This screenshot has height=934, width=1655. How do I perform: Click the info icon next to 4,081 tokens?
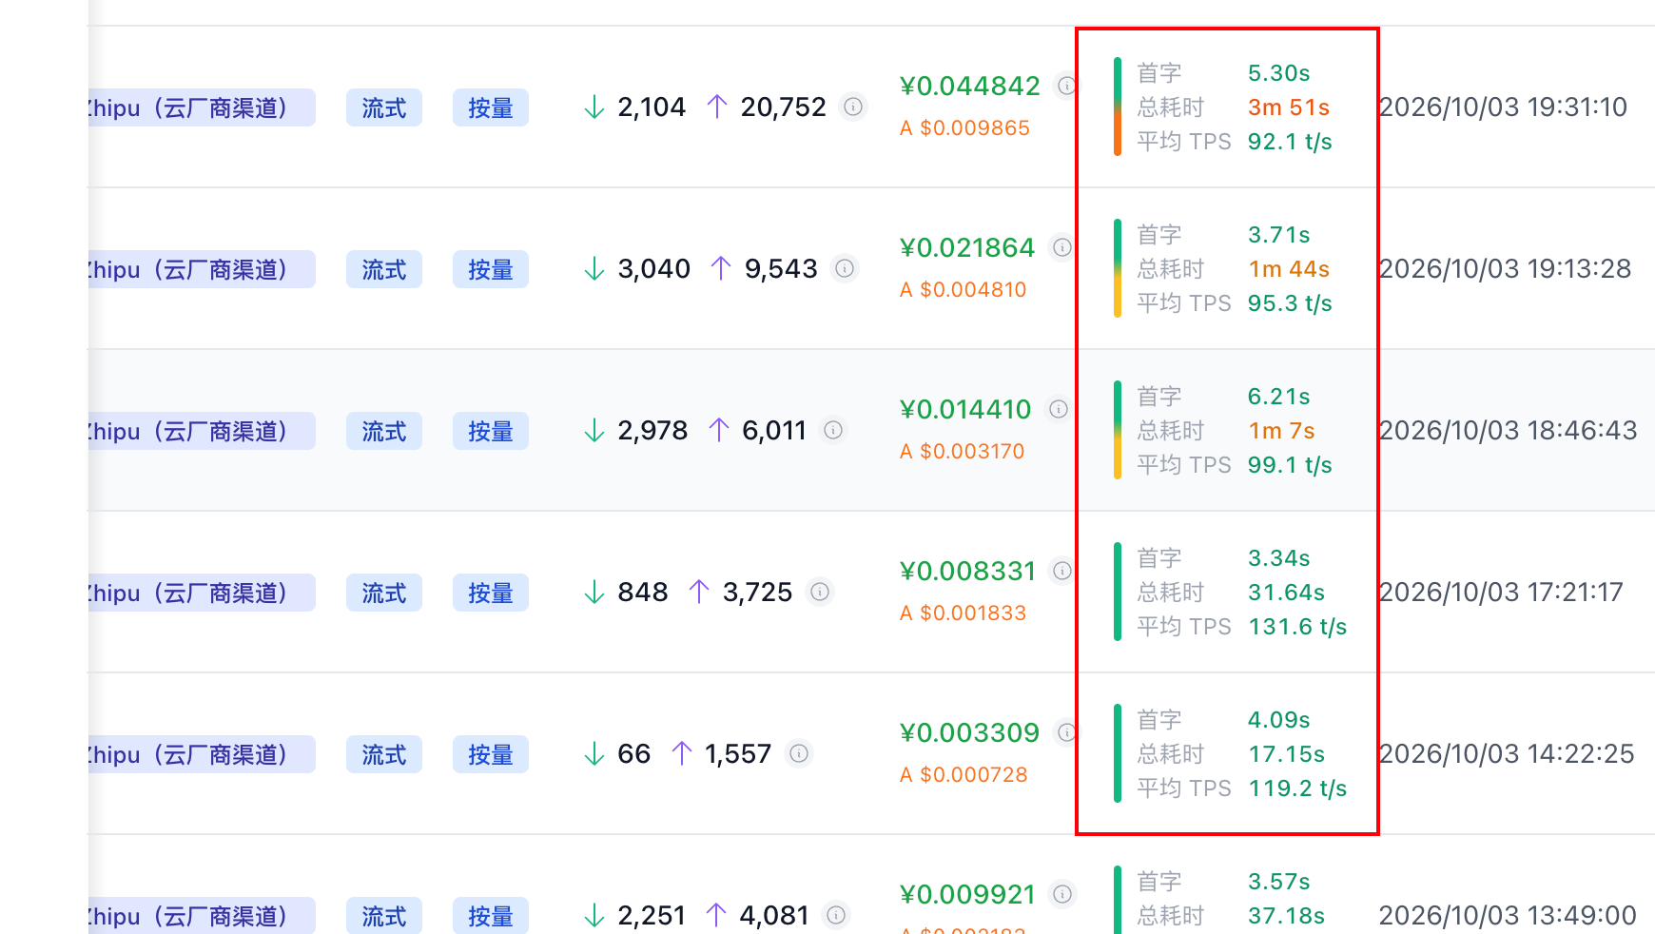coord(836,915)
